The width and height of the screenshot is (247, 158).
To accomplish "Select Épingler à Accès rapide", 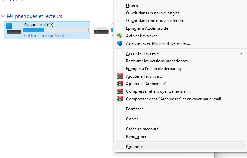I will pyautogui.click(x=180, y=28).
